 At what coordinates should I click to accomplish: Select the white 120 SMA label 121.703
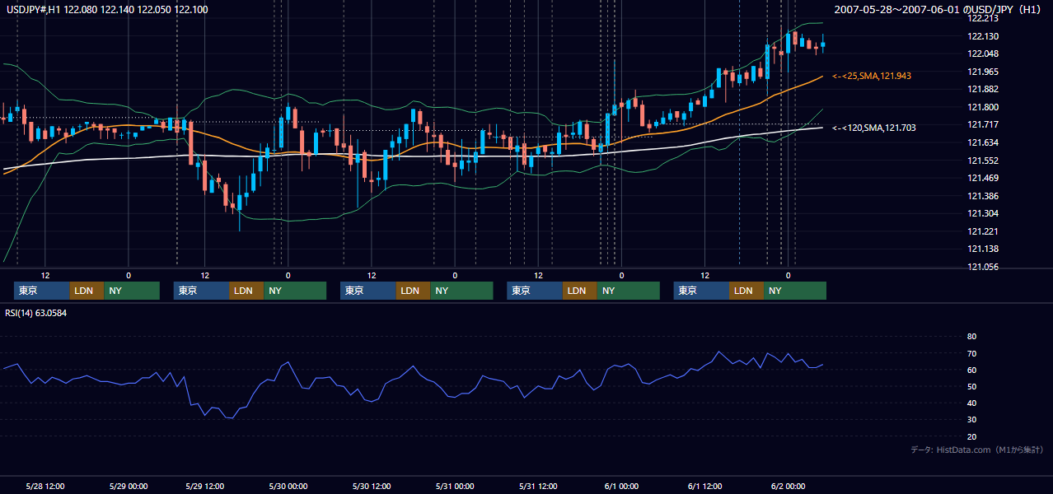(x=874, y=128)
